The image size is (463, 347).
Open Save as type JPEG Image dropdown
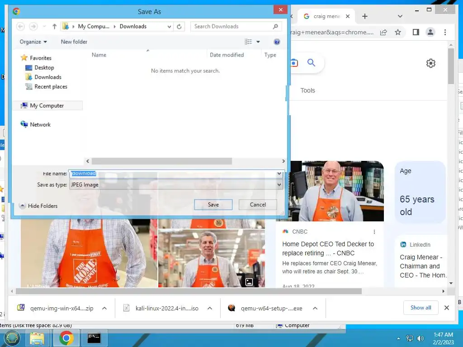176,185
